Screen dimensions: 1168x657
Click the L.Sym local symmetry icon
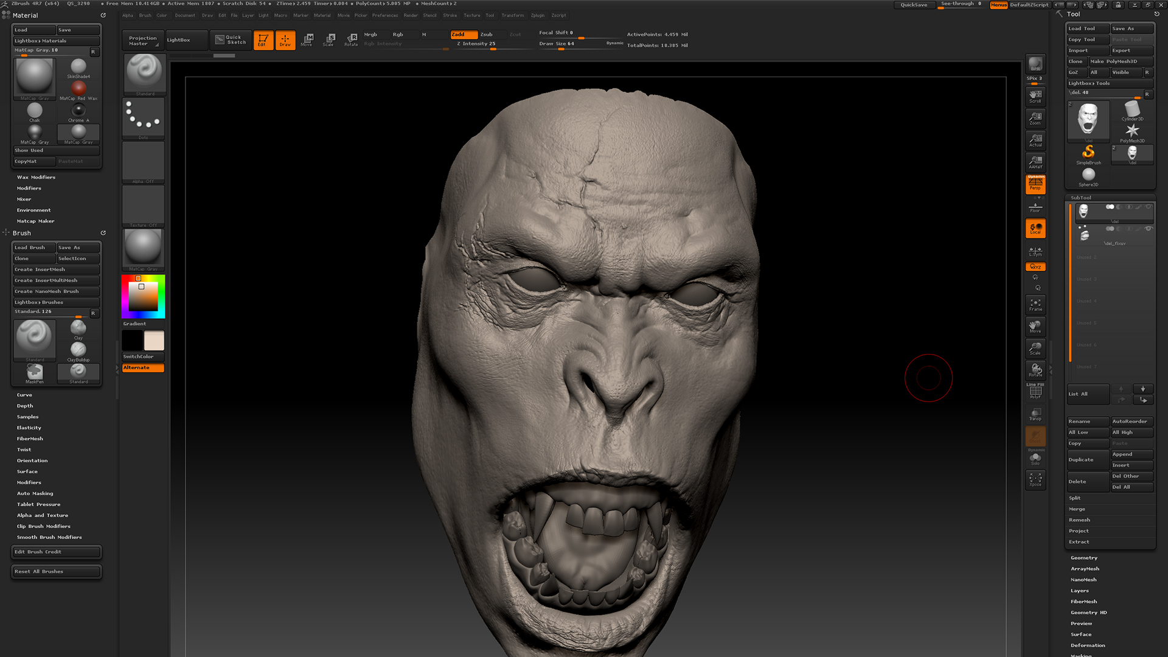coord(1035,251)
